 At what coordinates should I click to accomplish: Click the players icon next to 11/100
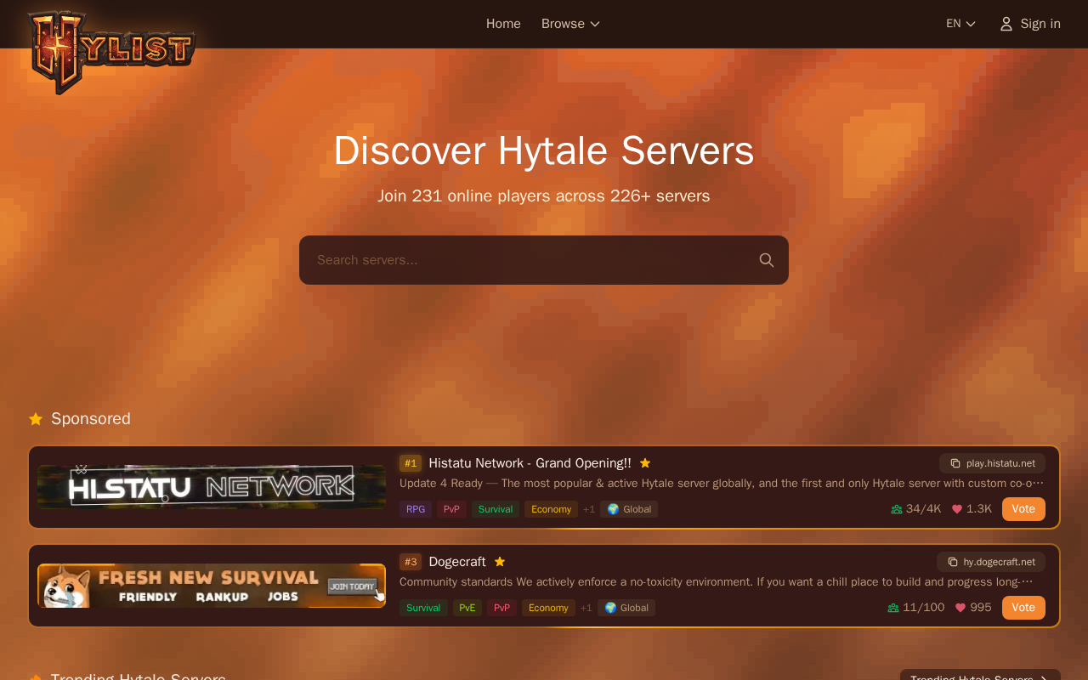893,608
